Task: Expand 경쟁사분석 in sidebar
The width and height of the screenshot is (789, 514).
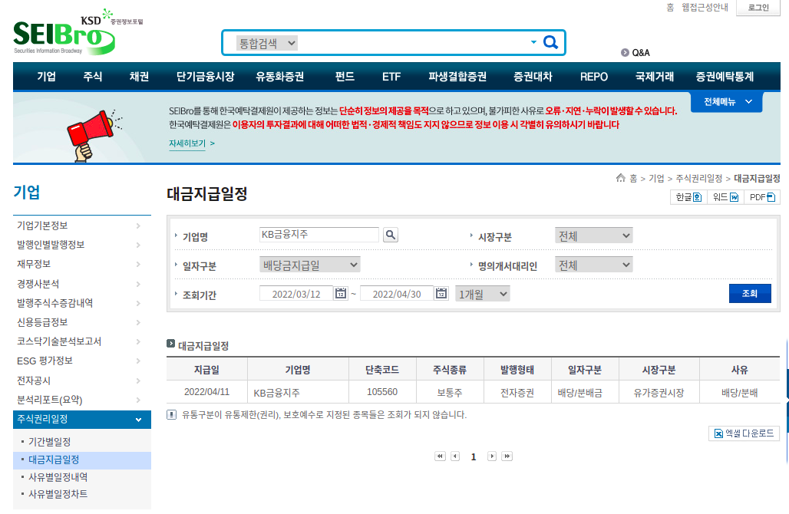Action: coord(82,284)
